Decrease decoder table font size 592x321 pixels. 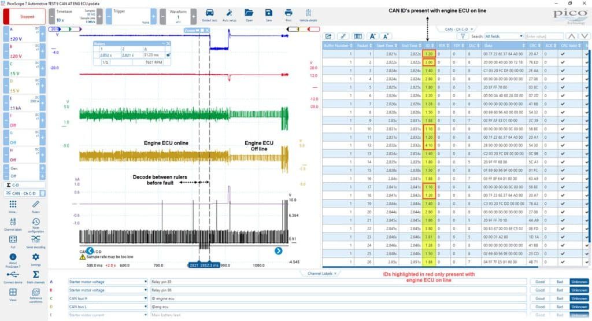pos(386,36)
